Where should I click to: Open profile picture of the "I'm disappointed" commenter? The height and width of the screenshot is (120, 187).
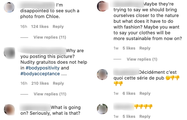pos(9,7)
